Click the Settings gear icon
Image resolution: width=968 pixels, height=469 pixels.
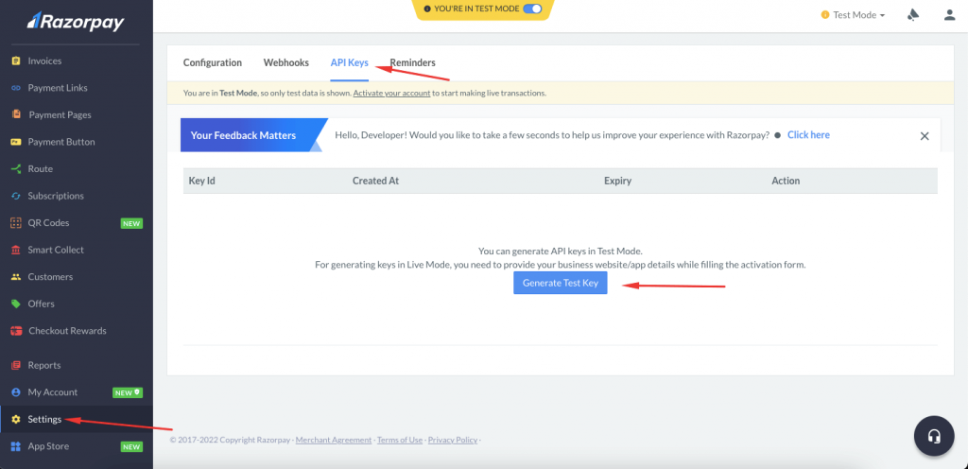[16, 420]
